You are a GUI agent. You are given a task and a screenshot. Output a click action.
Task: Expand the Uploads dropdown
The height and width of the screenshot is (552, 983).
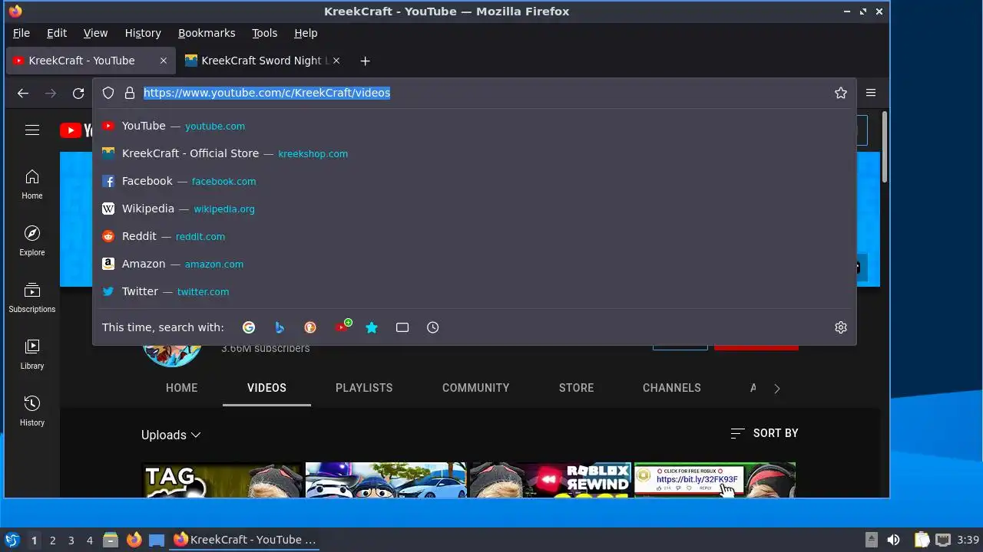click(x=171, y=435)
